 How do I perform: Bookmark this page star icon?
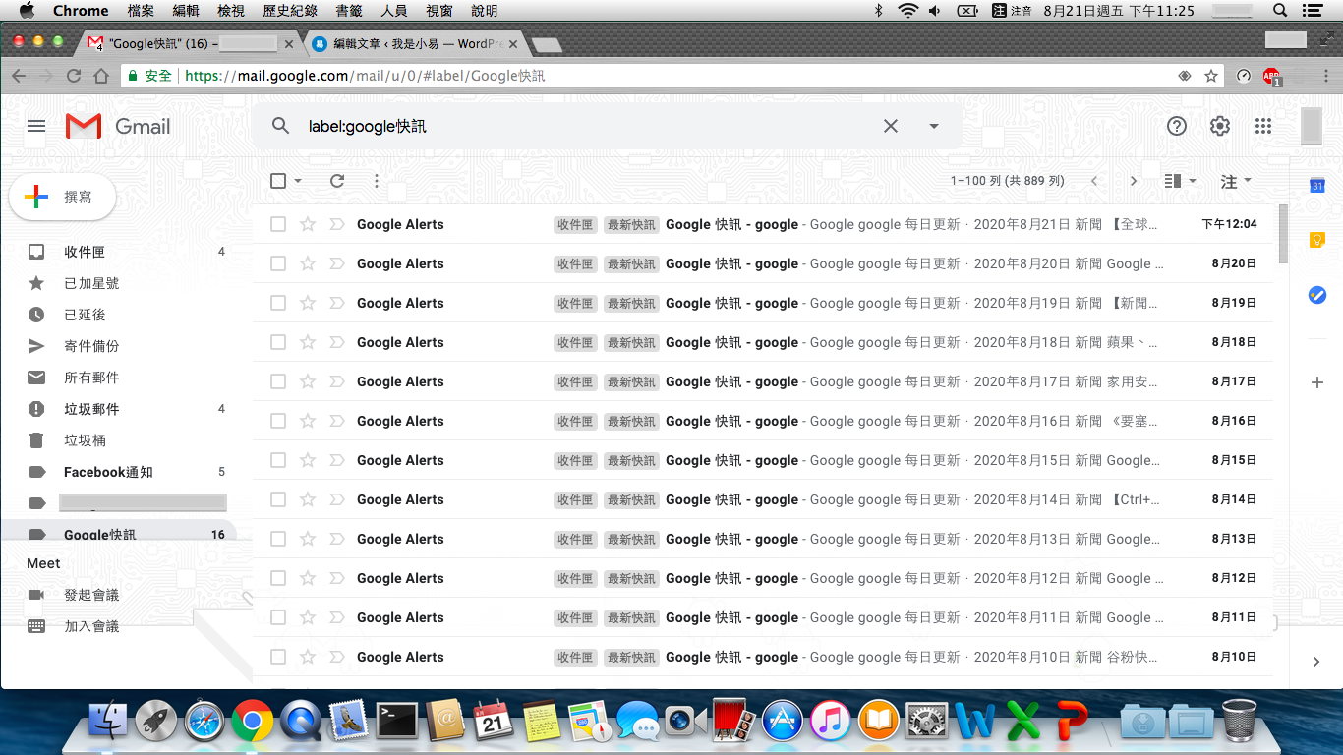(1211, 76)
